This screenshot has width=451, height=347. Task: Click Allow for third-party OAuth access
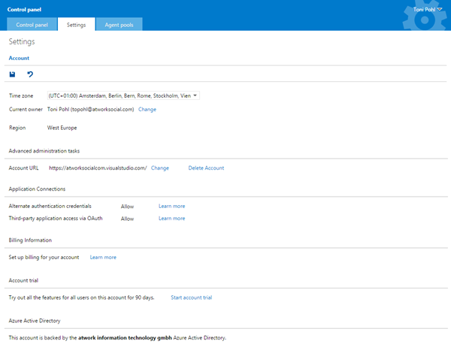point(127,218)
